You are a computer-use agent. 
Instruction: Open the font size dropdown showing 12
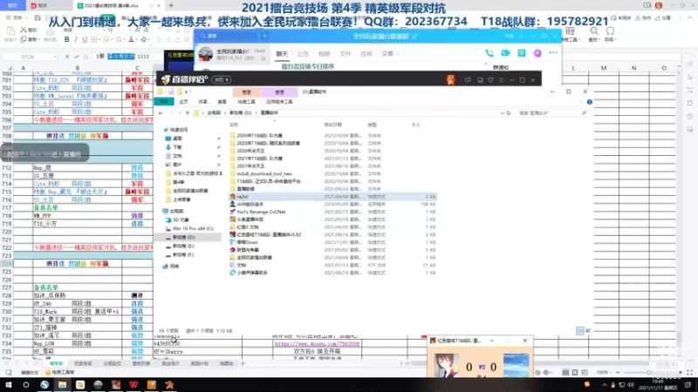point(127,30)
